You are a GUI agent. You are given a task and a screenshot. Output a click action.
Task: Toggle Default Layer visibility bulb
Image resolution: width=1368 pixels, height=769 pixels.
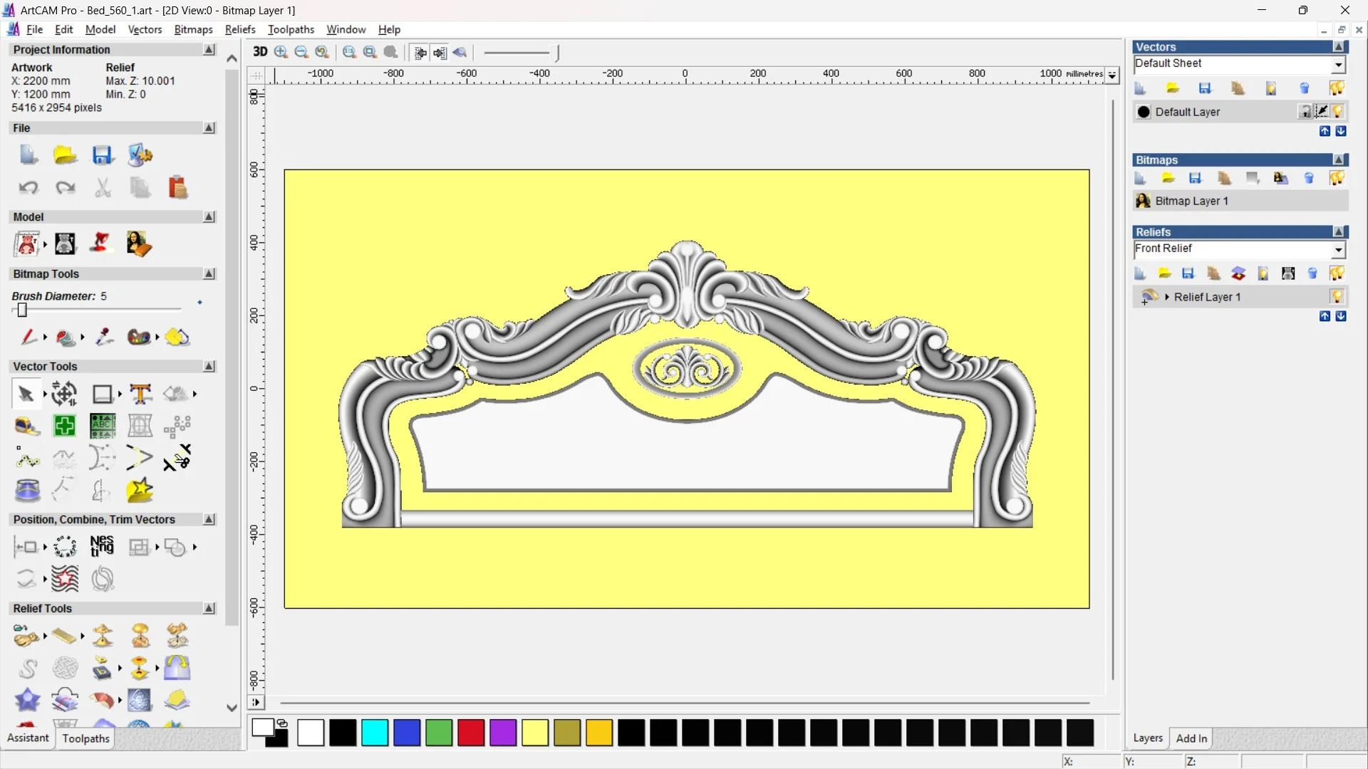coord(1338,112)
